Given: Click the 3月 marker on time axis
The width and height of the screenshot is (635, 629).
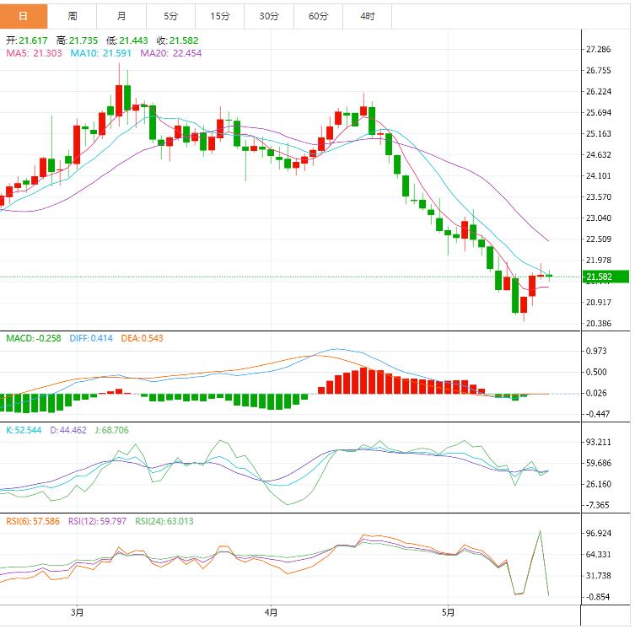Looking at the screenshot, I should click(78, 611).
